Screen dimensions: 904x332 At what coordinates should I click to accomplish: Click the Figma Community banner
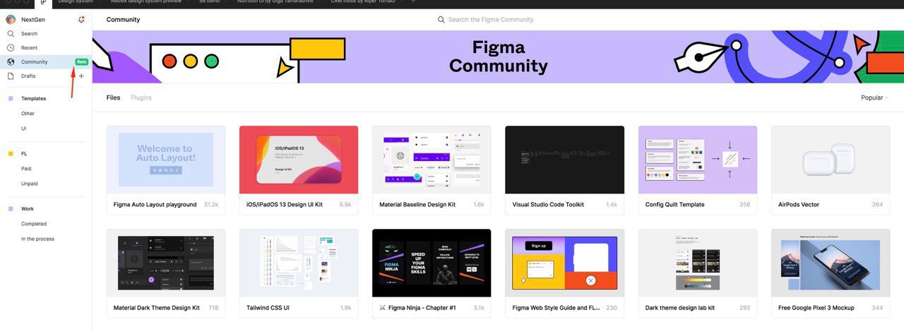(498, 57)
